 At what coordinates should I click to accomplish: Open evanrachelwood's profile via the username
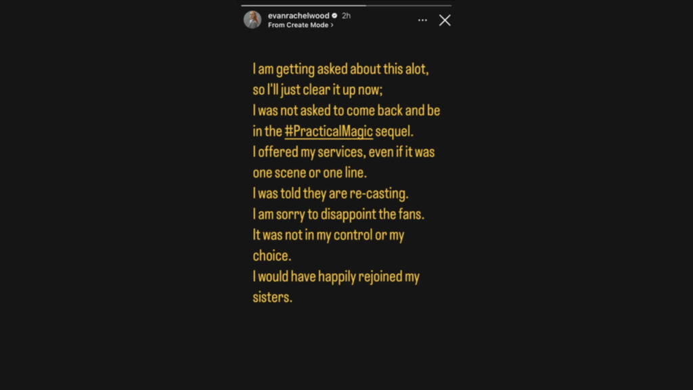(299, 16)
